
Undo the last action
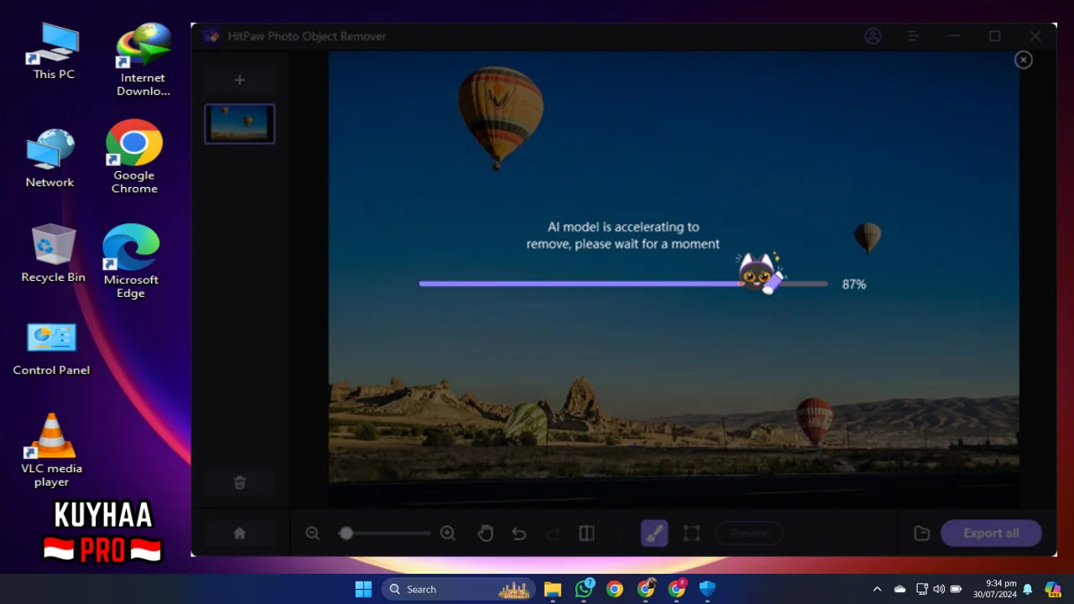(x=519, y=534)
